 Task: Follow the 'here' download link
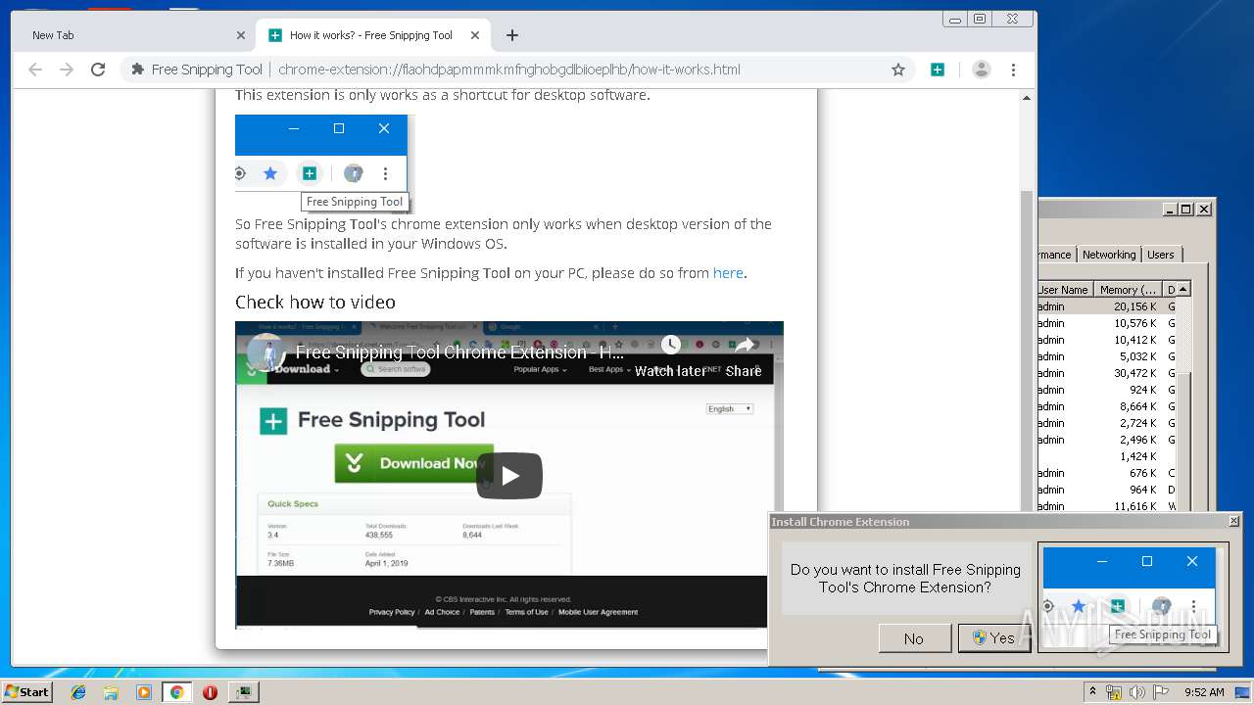click(x=728, y=273)
